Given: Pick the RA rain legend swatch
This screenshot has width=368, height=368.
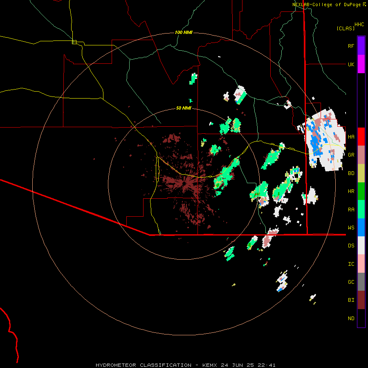Looking at the screenshot, I should click(361, 209).
